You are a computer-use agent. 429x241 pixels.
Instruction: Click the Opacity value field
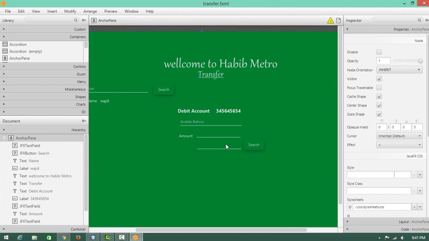(384, 61)
